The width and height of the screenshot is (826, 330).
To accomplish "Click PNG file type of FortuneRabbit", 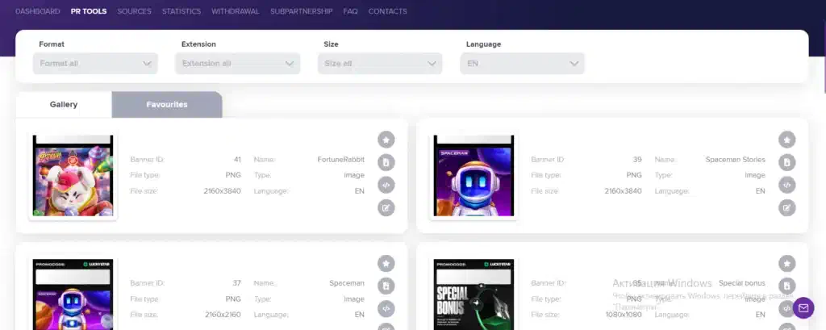I will pyautogui.click(x=233, y=175).
